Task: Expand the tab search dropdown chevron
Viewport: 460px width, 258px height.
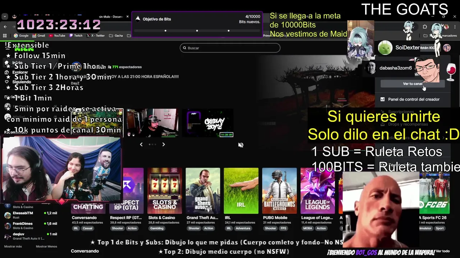Action: click(5, 16)
